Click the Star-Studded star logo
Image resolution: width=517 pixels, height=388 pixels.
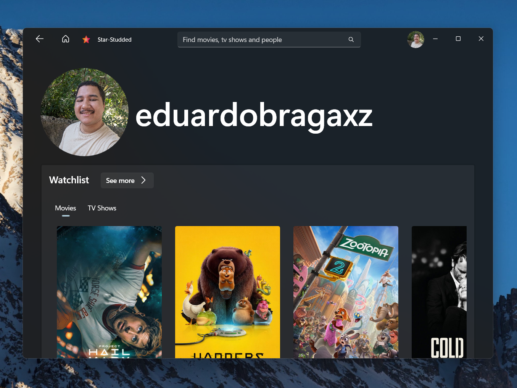pos(86,39)
